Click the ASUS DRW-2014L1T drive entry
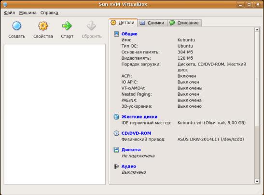Viewport: 264px width, 195px height. 210,139
